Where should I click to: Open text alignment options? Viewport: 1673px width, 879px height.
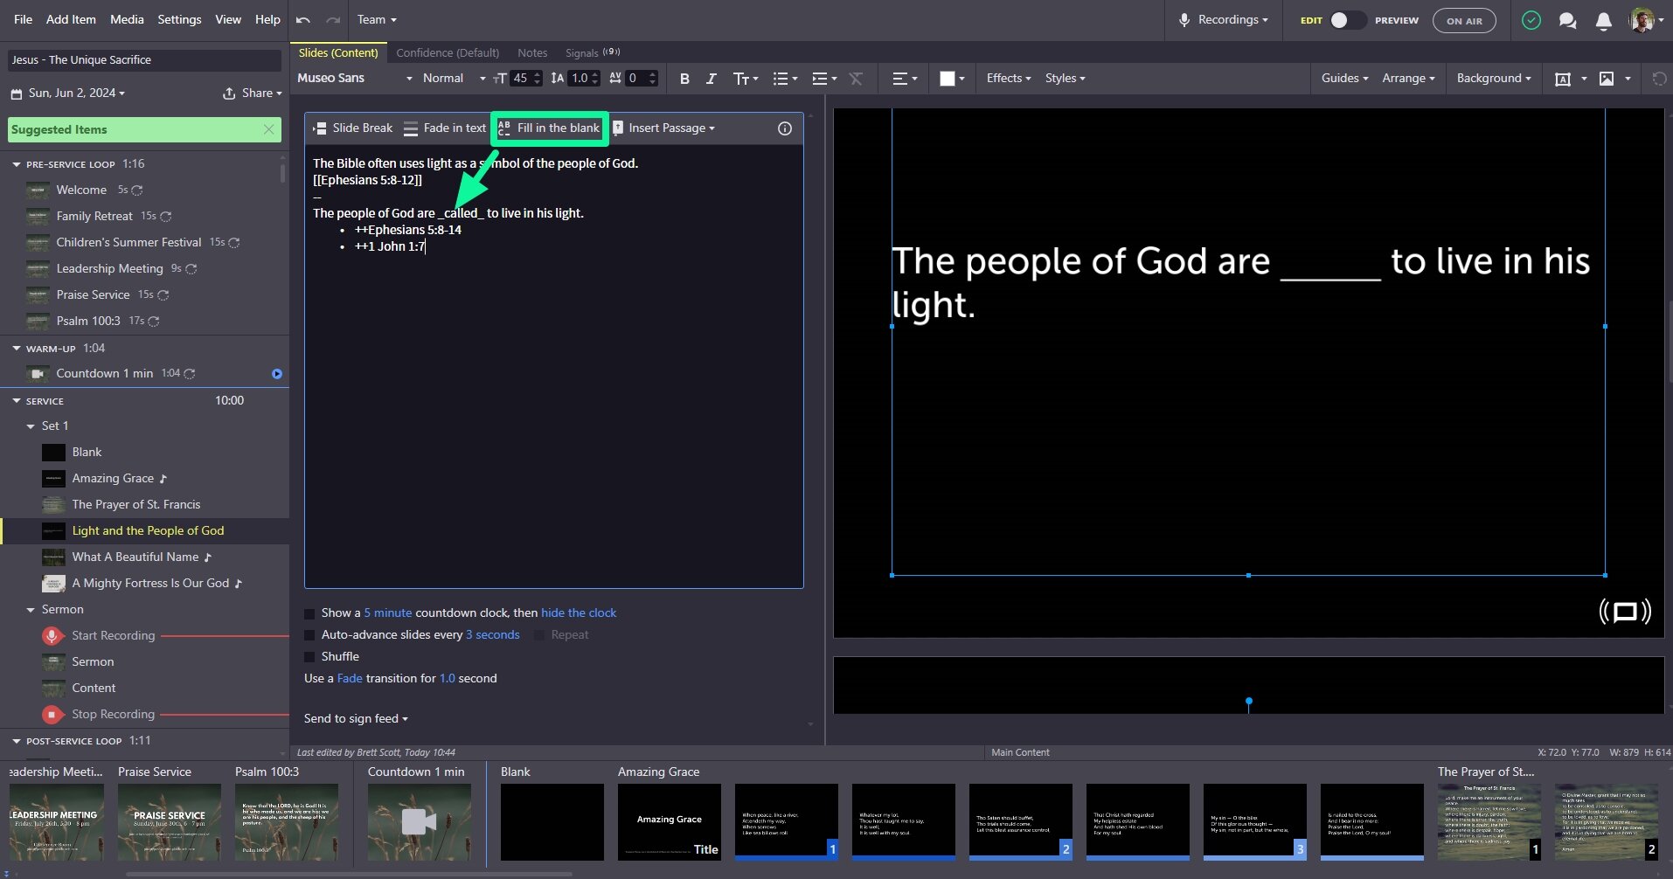click(x=904, y=79)
